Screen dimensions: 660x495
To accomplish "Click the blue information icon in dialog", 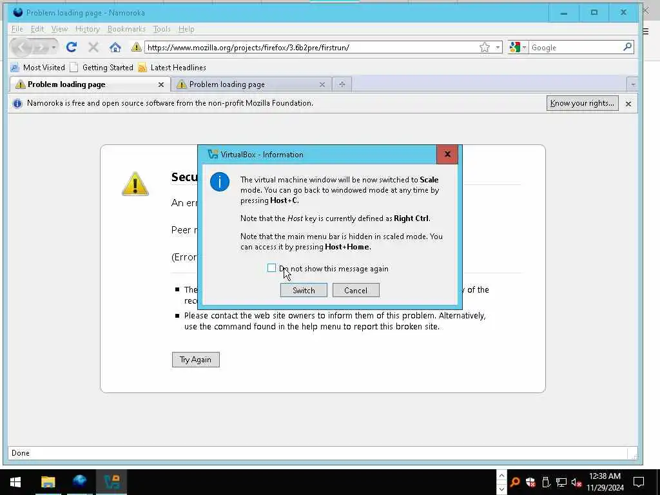I will pyautogui.click(x=220, y=182).
